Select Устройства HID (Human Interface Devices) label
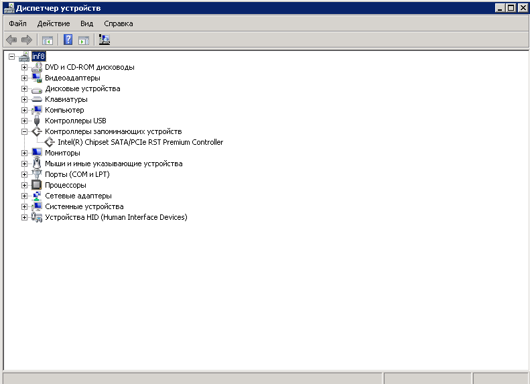The image size is (530, 384). pyautogui.click(x=116, y=217)
